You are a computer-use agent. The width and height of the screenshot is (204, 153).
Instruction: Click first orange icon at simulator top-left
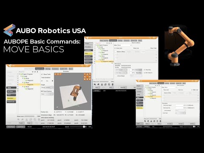(x=56, y=74)
